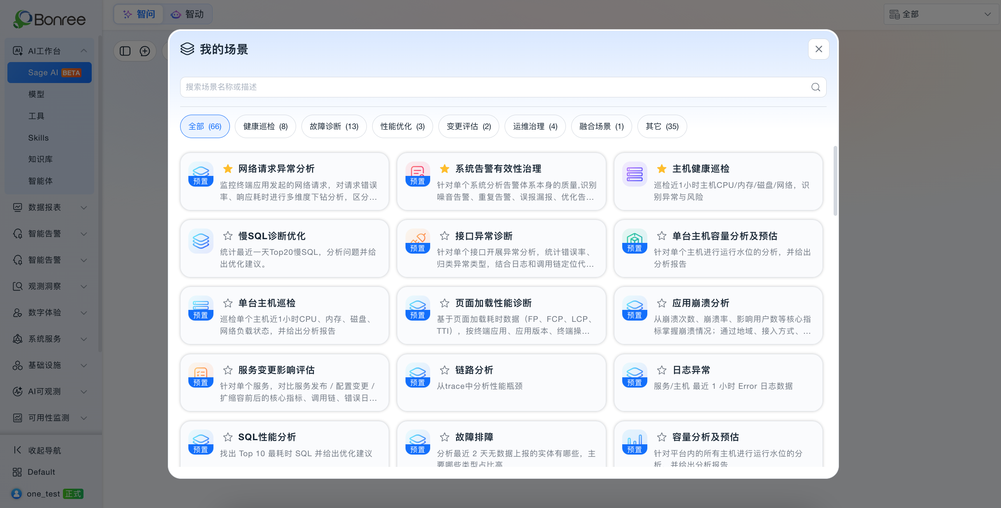Click the 接口异常诊断 card icon

[x=417, y=241]
